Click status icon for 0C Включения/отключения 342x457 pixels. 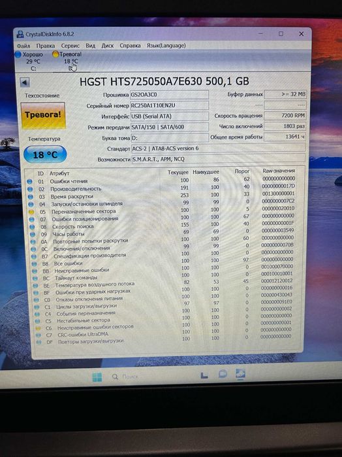(33, 249)
